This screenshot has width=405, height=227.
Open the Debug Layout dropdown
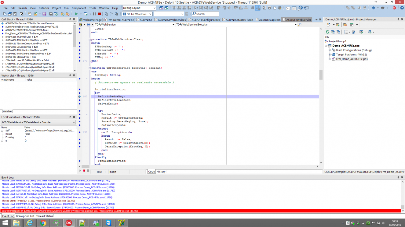pos(154,8)
